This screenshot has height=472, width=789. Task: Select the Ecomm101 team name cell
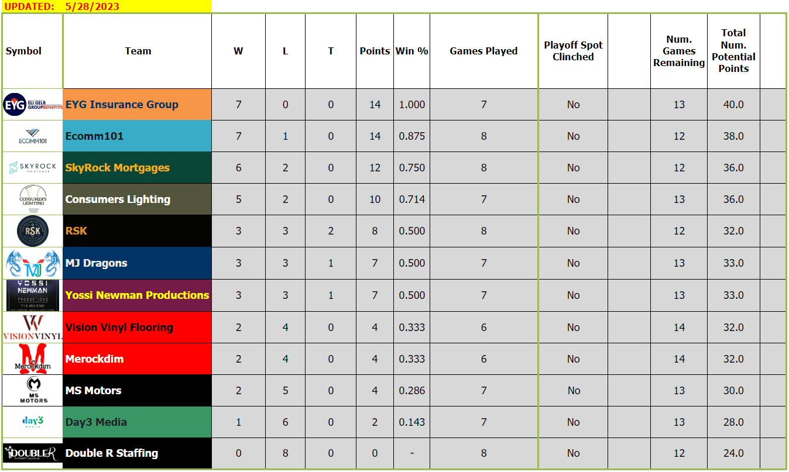coord(137,136)
